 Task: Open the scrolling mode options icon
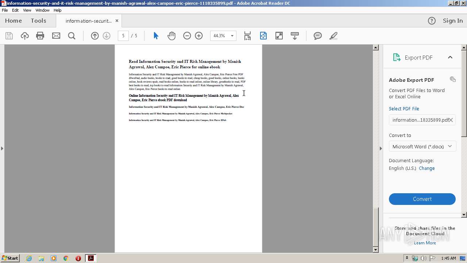pyautogui.click(x=247, y=36)
